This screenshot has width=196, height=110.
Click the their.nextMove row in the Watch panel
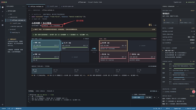click(178, 40)
